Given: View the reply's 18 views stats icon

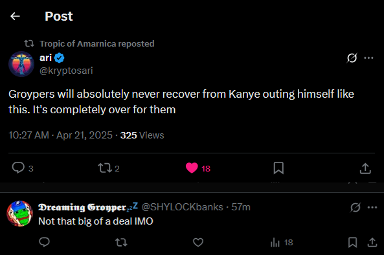Looking at the screenshot, I should click(275, 243).
